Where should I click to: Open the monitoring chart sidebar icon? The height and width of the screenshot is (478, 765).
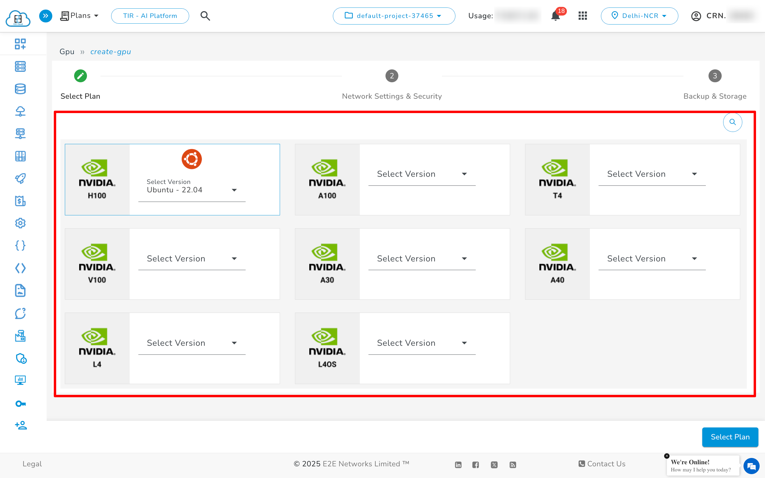point(20,380)
